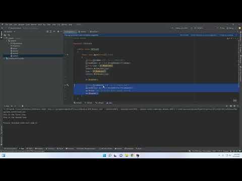Switch to the first open editor tab
Image resolution: width=242 pixels, height=181 pixels.
tap(70, 32)
